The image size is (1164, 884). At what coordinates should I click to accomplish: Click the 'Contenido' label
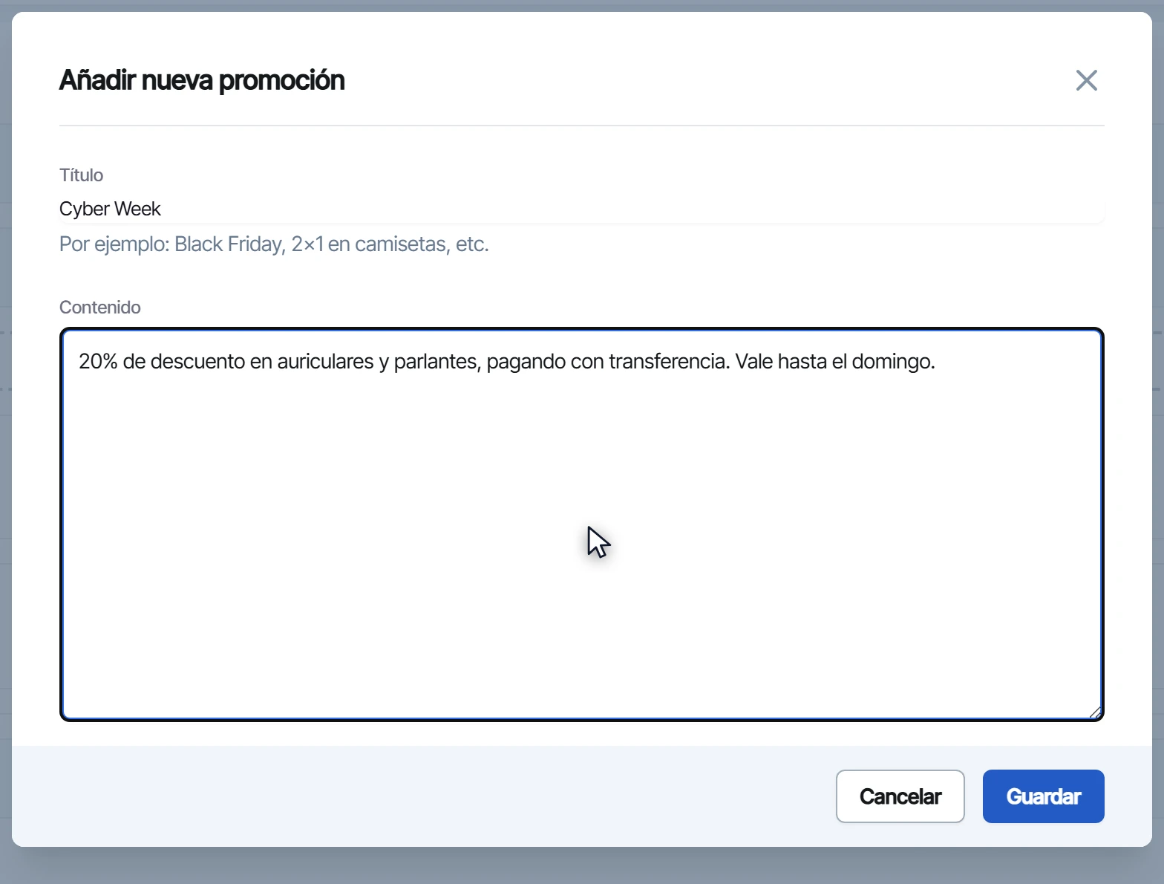100,308
